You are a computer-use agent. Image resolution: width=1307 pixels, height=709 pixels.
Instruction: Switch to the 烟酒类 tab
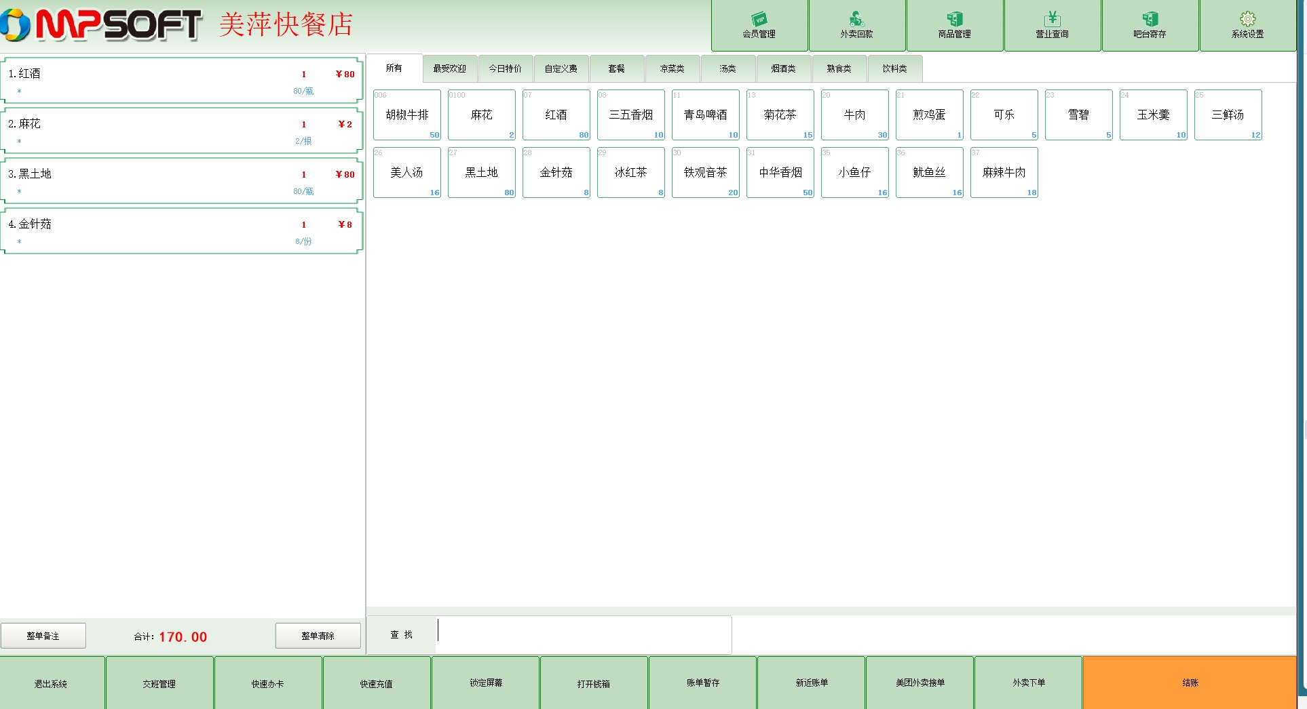click(783, 68)
